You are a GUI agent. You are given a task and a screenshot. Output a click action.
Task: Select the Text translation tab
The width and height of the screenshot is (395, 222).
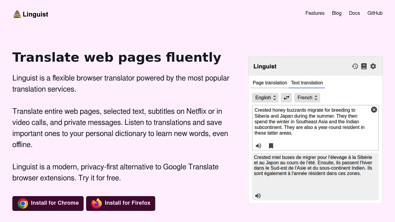(x=307, y=83)
